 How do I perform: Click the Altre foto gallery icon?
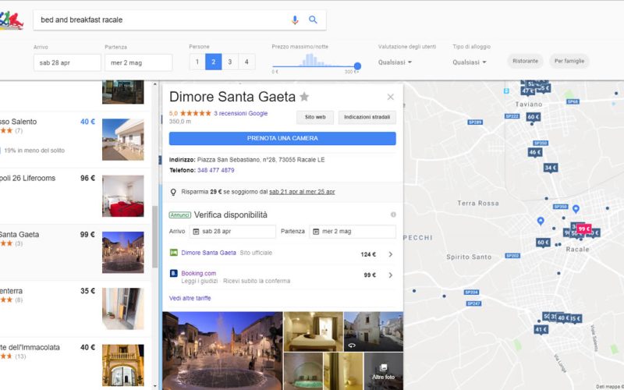point(383,367)
